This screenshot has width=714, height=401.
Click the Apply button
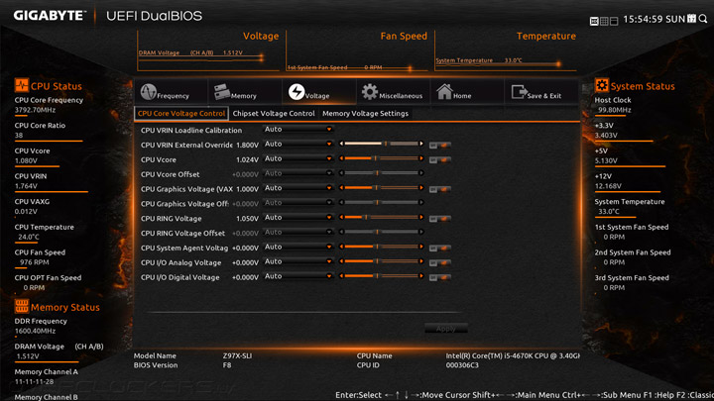[x=446, y=329]
